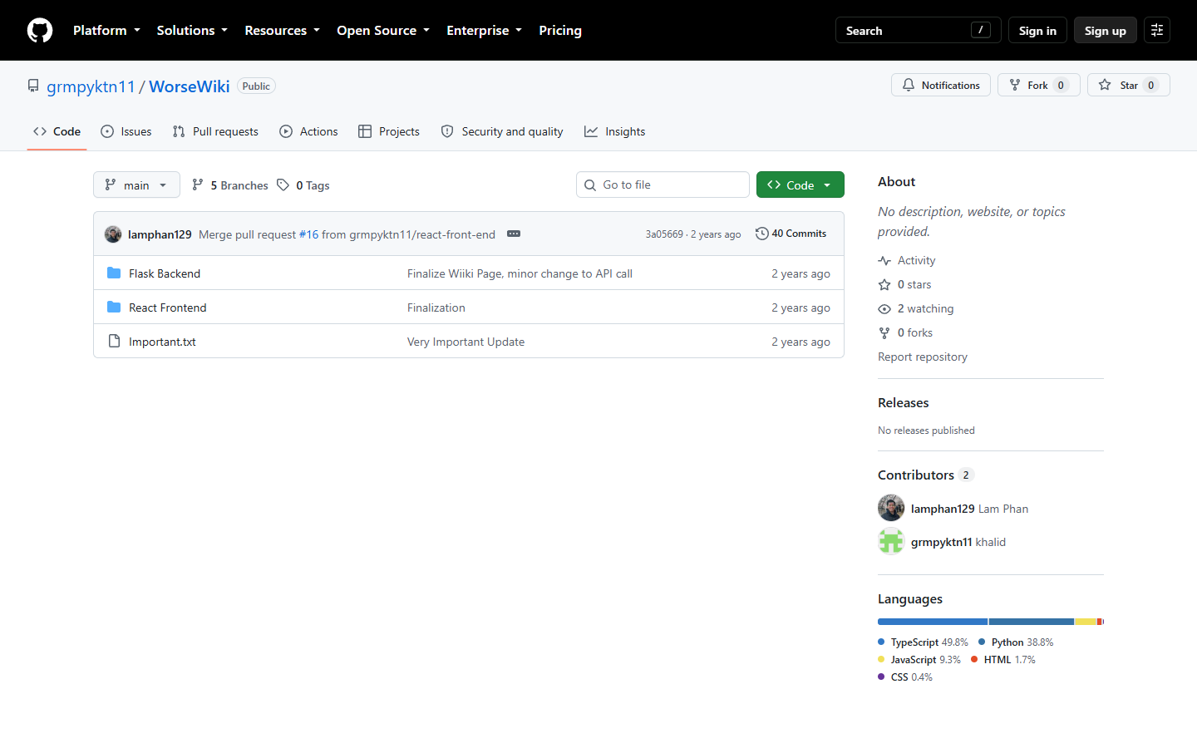Open the main branch selector dropdown

pos(136,185)
